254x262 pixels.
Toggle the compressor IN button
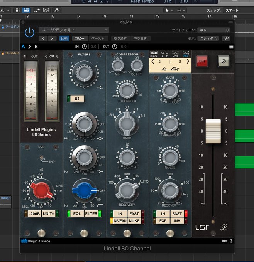tap(120, 214)
